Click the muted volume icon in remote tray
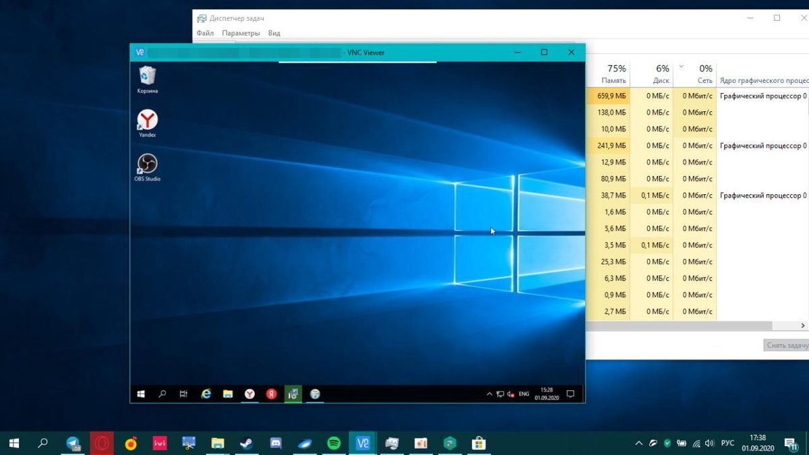 [x=511, y=394]
